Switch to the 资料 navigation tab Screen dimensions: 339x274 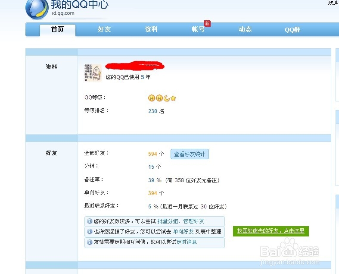point(151,29)
